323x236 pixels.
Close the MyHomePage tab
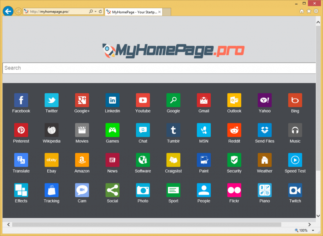click(160, 12)
